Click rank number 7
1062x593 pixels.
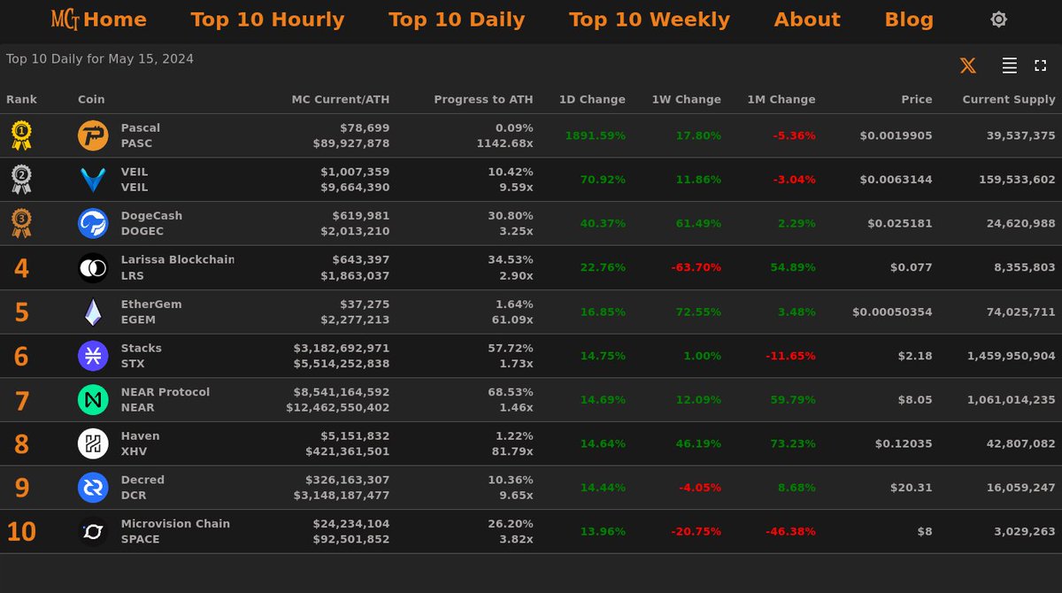21,401
